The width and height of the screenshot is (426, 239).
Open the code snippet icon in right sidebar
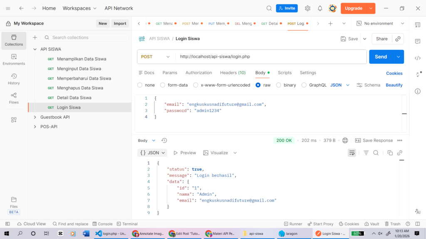click(418, 58)
